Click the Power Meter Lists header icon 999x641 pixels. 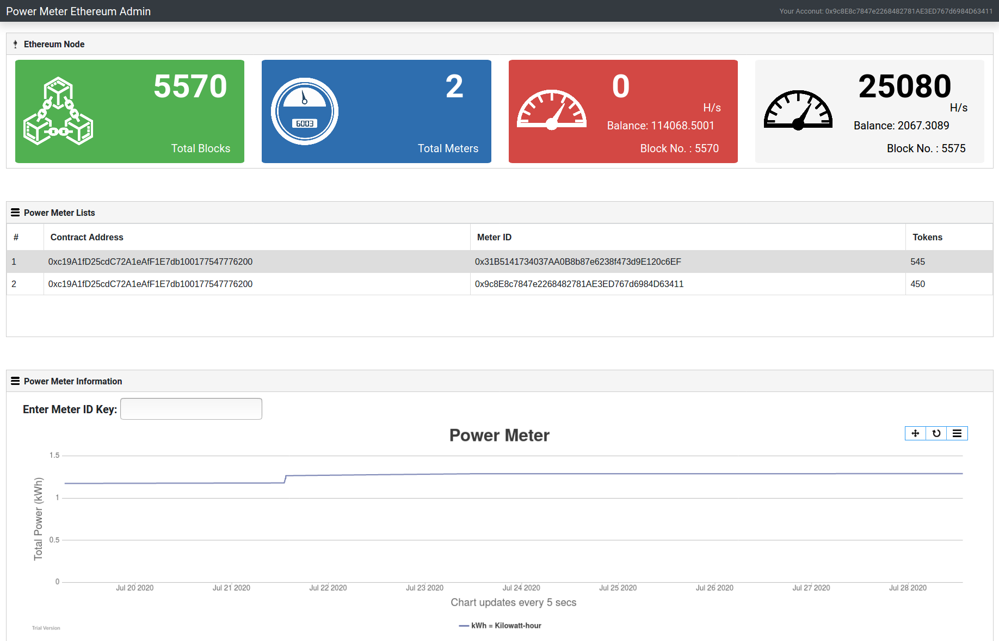pyautogui.click(x=15, y=213)
